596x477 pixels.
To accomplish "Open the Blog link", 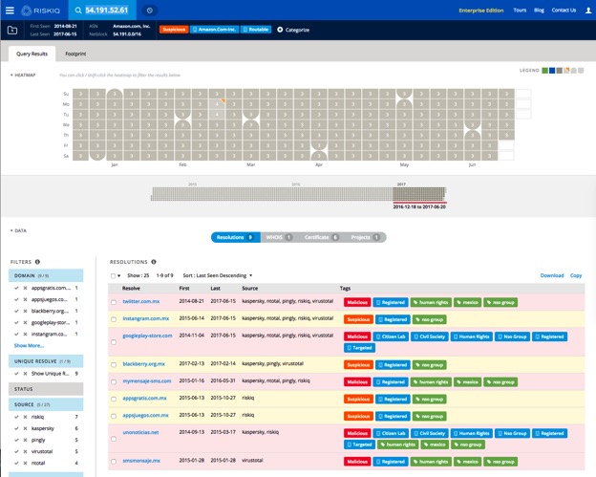I will pyautogui.click(x=539, y=11).
